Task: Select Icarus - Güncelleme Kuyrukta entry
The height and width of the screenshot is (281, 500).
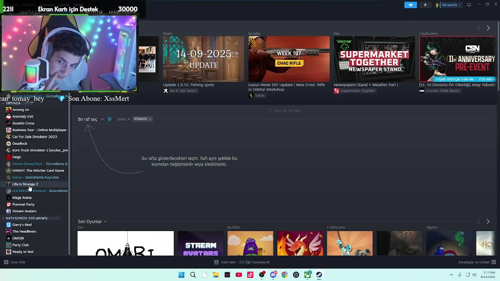Action: [35, 177]
